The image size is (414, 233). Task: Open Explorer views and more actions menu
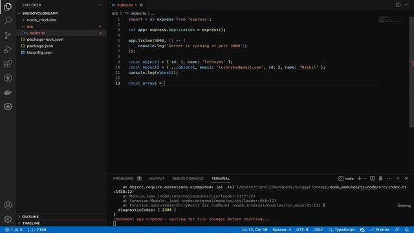pos(99,5)
